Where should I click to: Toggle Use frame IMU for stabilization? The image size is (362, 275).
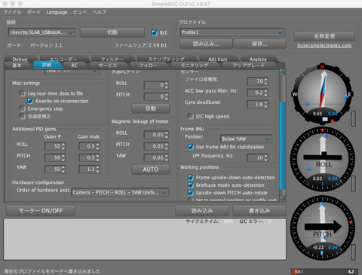pos(191,147)
